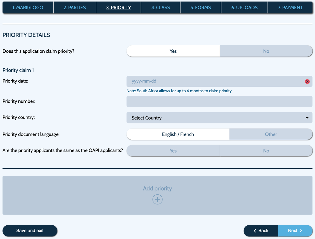Open the 6. Uploads tab
This screenshot has width=315, height=239.
click(244, 8)
